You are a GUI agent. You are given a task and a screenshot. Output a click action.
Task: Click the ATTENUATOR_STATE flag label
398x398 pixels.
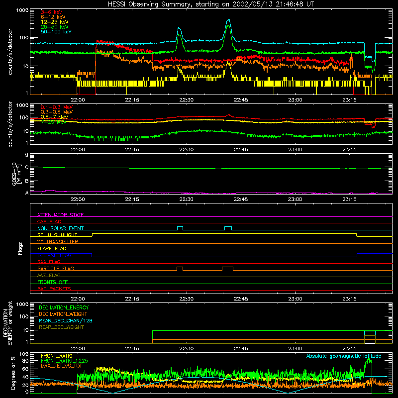(60, 215)
